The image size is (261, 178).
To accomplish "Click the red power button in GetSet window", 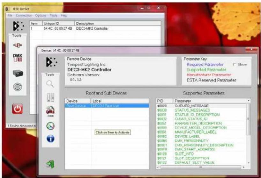I will pos(17,109).
